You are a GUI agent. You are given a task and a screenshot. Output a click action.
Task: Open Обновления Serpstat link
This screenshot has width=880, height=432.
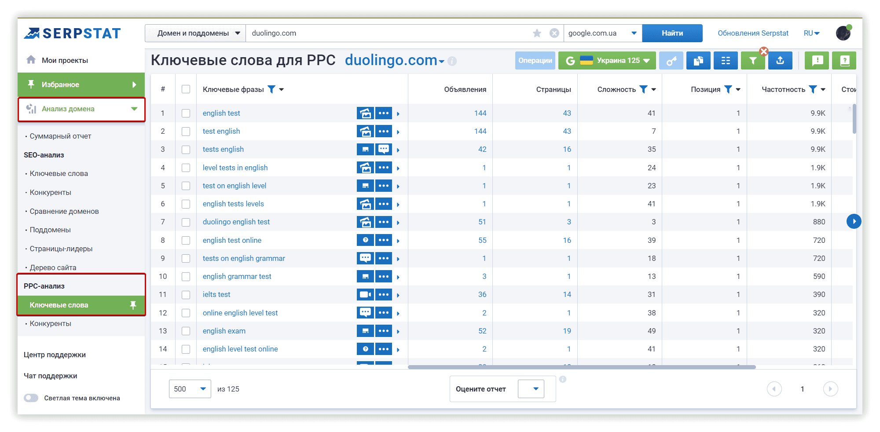click(x=753, y=33)
